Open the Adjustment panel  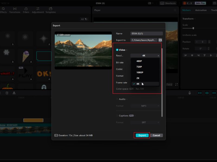[38, 10]
